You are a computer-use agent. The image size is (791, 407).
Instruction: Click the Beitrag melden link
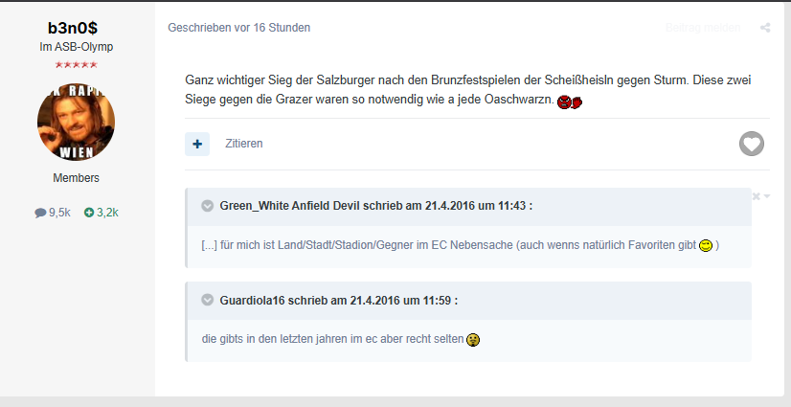tap(703, 28)
